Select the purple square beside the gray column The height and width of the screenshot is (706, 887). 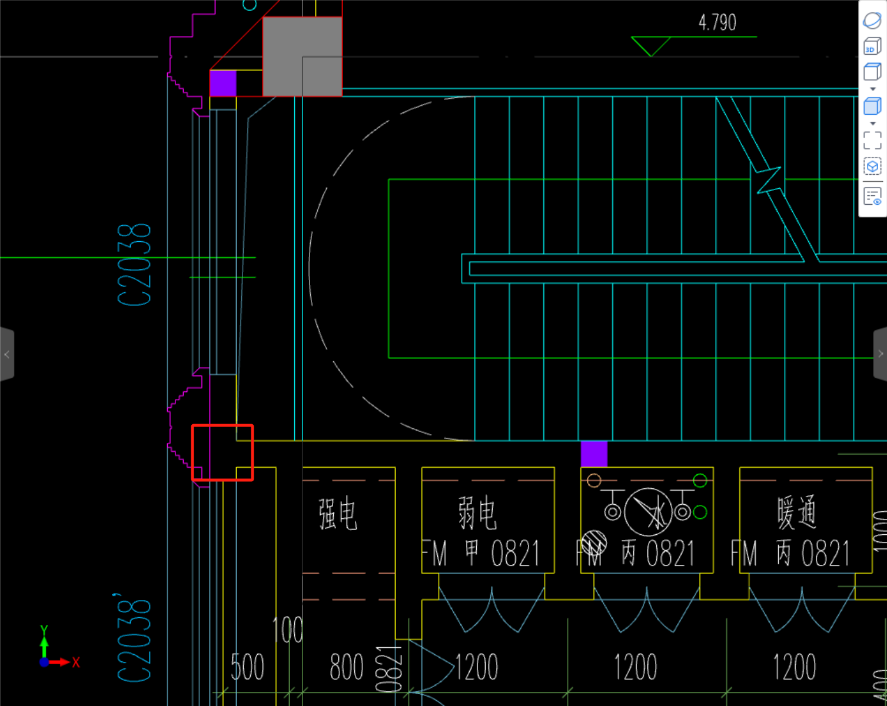(x=223, y=83)
